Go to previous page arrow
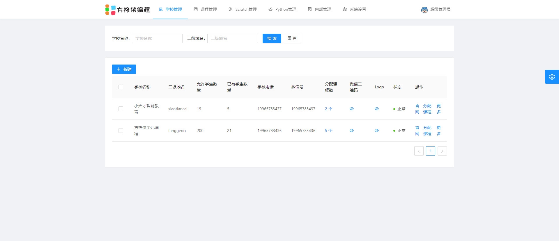The height and width of the screenshot is (241, 559). click(419, 151)
